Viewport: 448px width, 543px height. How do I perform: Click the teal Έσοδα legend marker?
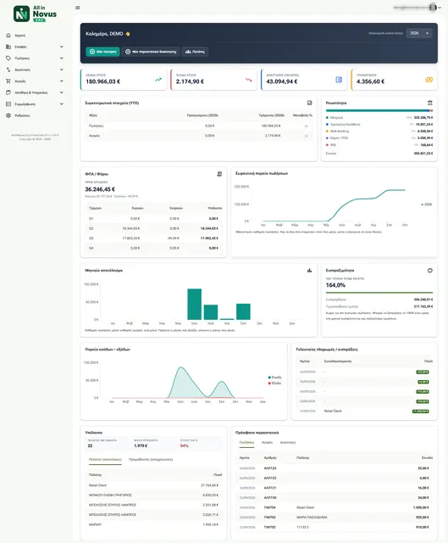269,378
